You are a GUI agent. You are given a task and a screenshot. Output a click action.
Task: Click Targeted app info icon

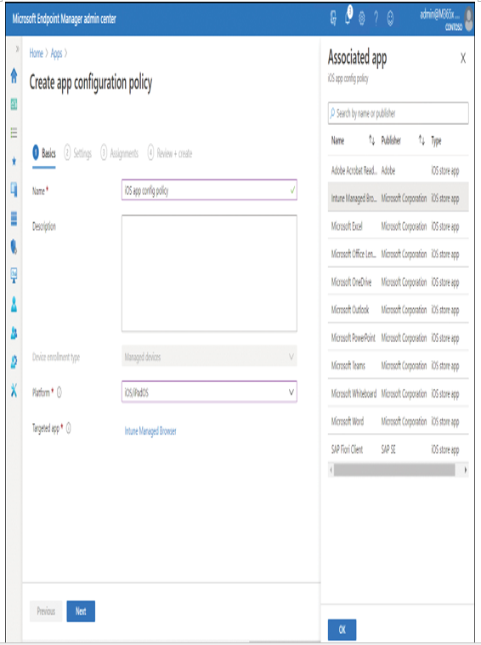click(68, 428)
